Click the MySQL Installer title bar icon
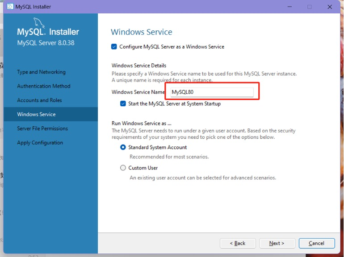 pos(9,7)
